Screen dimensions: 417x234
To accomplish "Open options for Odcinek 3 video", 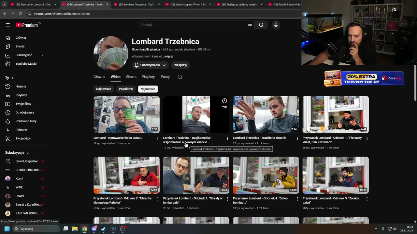I will [x=228, y=199].
